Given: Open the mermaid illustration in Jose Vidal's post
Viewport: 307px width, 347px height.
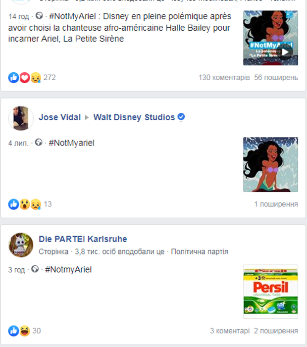Looking at the screenshot, I should click(270, 165).
